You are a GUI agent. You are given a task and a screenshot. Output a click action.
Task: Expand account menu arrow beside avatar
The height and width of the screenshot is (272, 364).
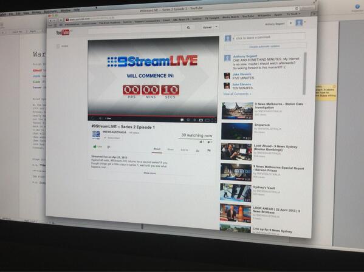pyautogui.click(x=305, y=22)
